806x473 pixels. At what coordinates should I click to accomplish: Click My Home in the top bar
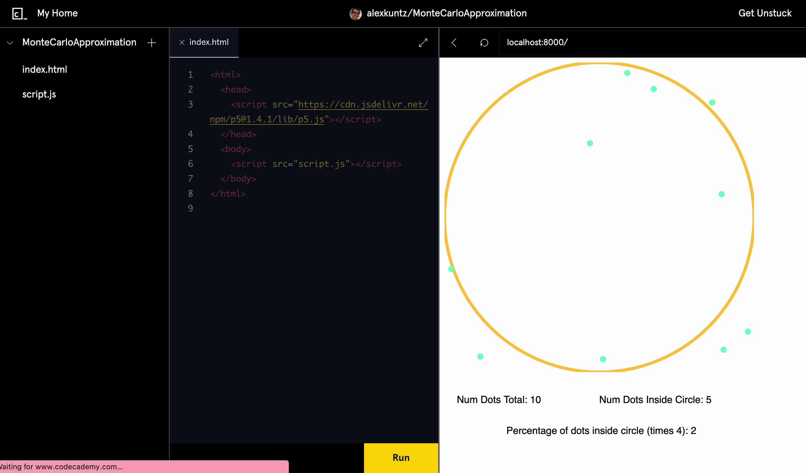pyautogui.click(x=57, y=13)
